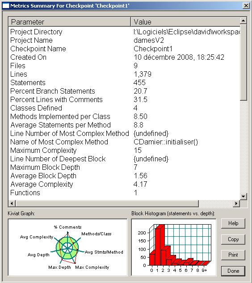Click the tallest histogram bar at depth 1

point(158,246)
